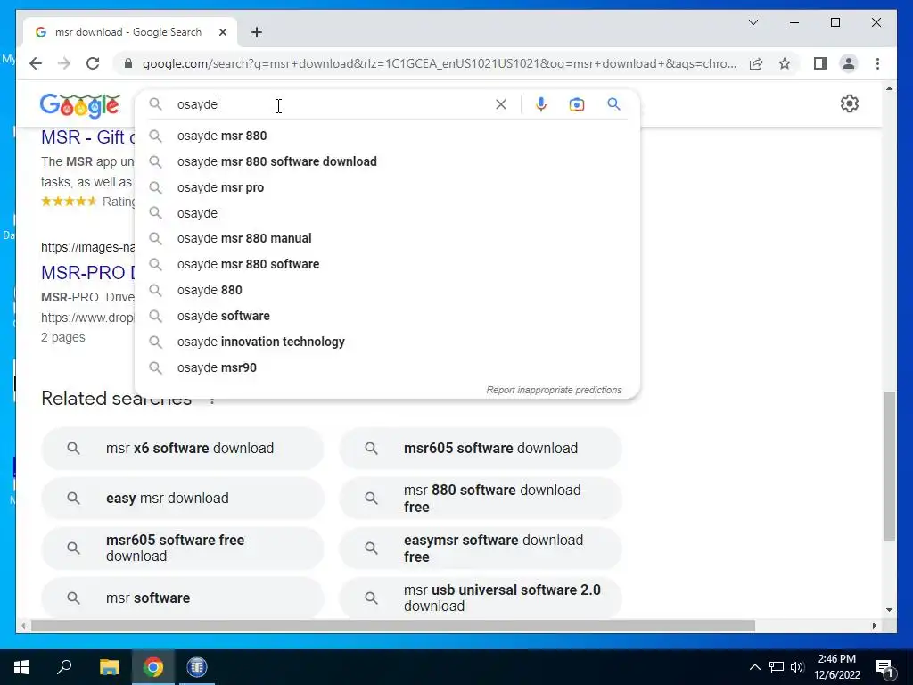Show hidden system tray icons
Image resolution: width=913 pixels, height=685 pixels.
pyautogui.click(x=754, y=667)
